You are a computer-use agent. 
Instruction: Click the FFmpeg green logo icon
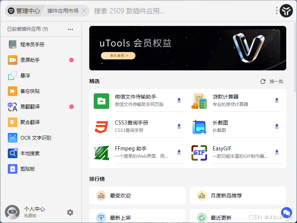(101, 153)
